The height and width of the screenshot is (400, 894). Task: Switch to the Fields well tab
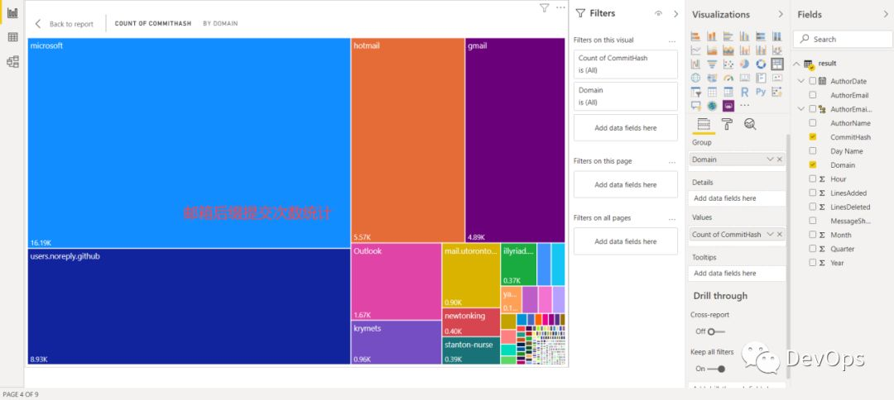(x=703, y=124)
